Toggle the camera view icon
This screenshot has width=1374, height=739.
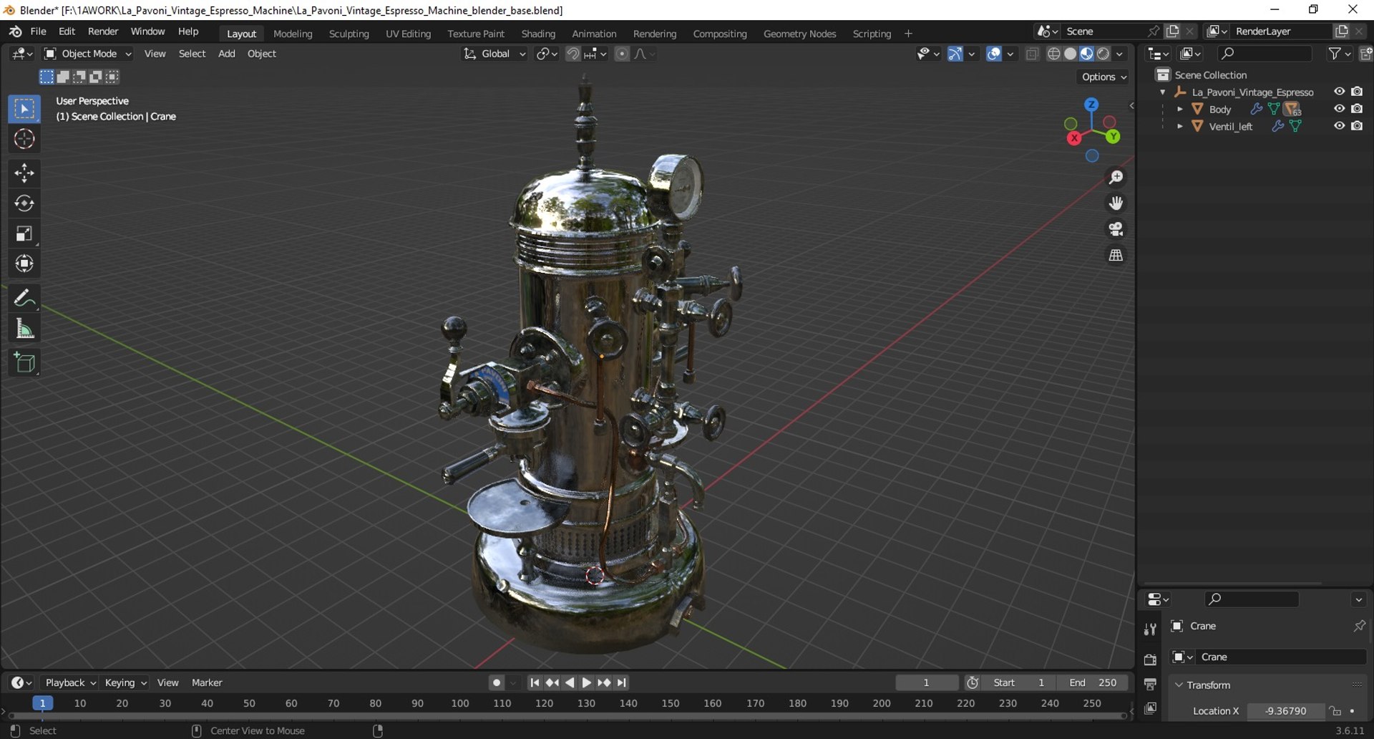[1116, 229]
